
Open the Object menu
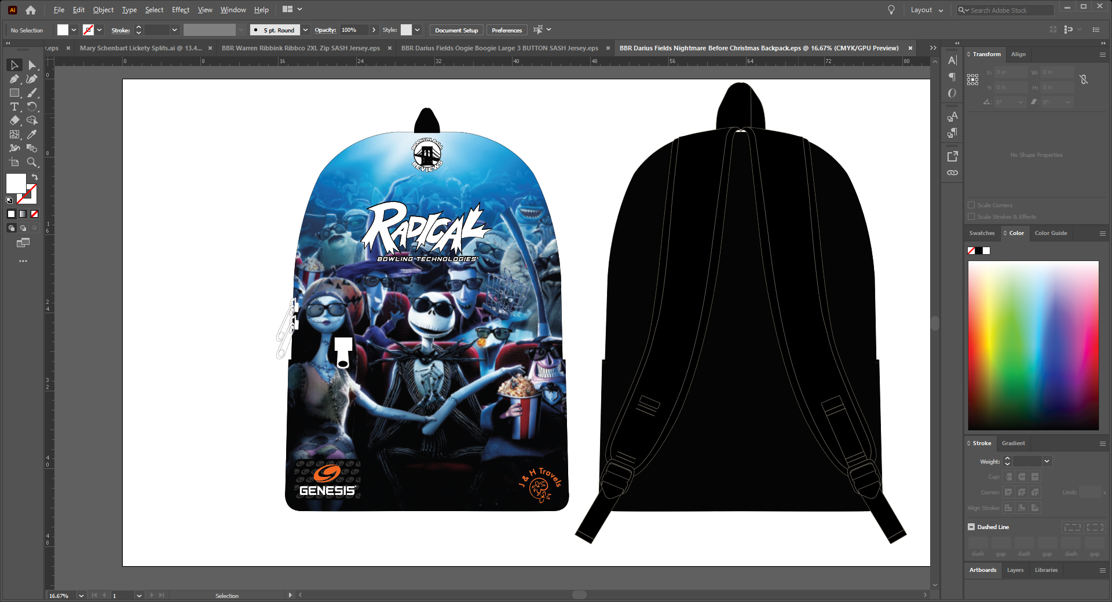103,10
